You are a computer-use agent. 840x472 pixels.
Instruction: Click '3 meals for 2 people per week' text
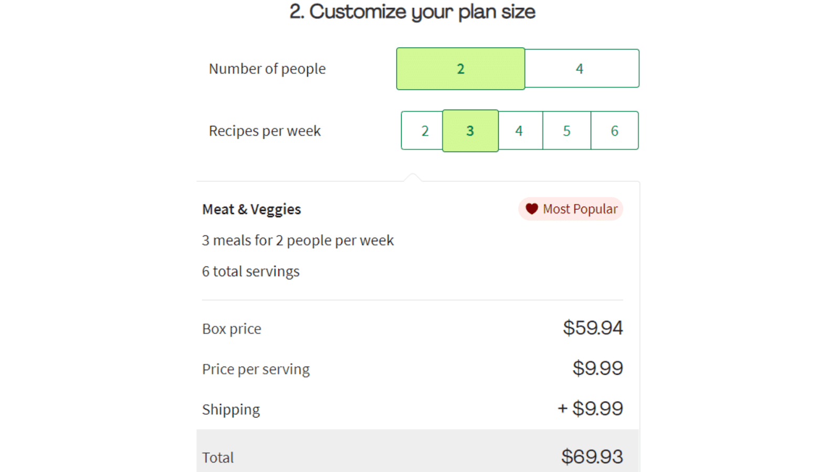coord(298,240)
